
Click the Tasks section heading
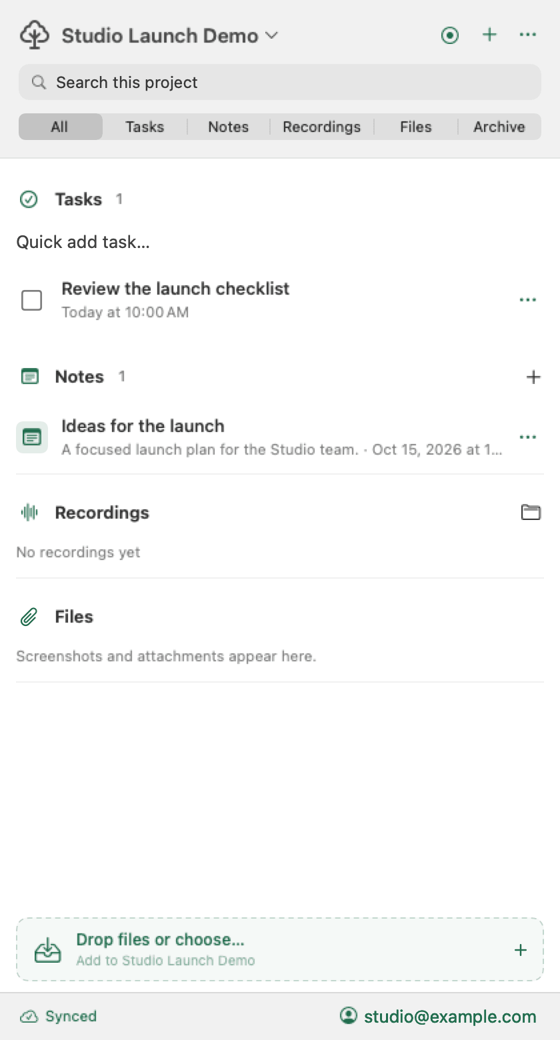78,199
